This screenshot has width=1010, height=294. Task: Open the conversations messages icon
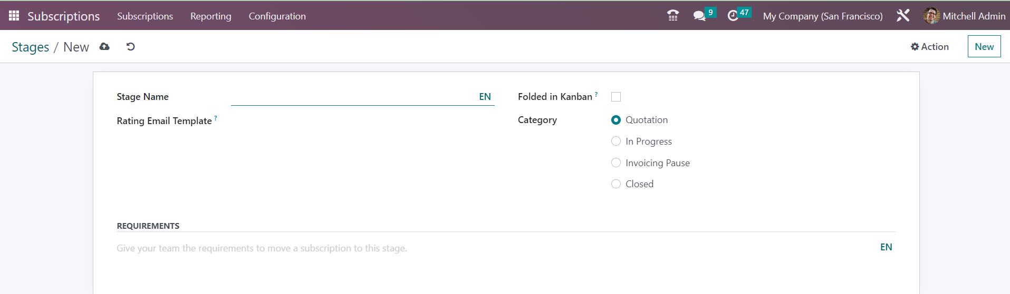click(x=699, y=16)
